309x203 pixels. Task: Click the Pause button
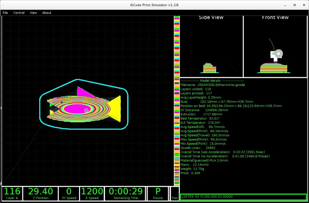(x=158, y=193)
